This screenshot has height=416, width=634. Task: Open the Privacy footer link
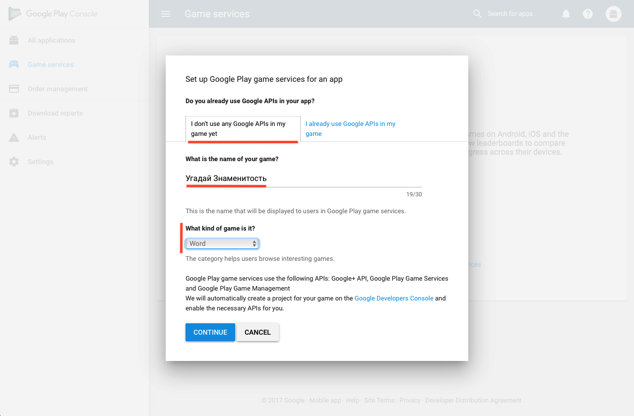coord(410,400)
